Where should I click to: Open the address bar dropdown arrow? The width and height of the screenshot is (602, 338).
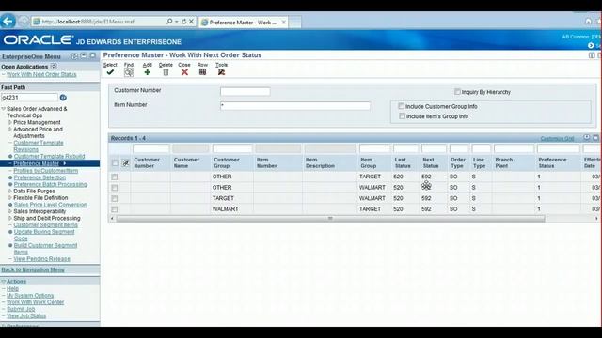(x=176, y=22)
